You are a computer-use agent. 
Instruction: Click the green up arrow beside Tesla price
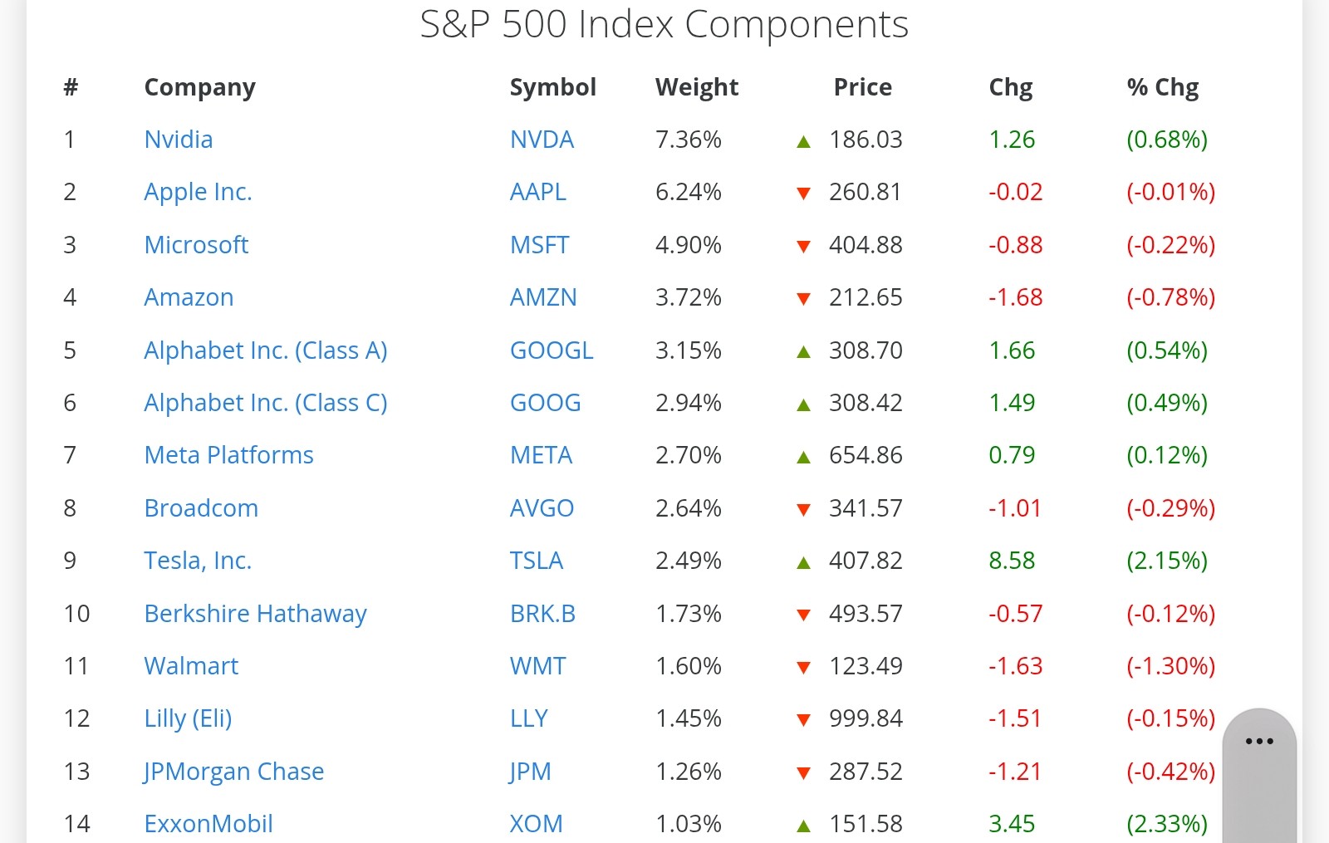(803, 562)
